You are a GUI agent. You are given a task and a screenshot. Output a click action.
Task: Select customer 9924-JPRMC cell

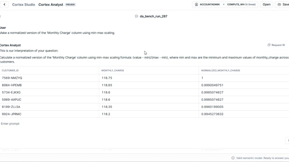pos(49,114)
